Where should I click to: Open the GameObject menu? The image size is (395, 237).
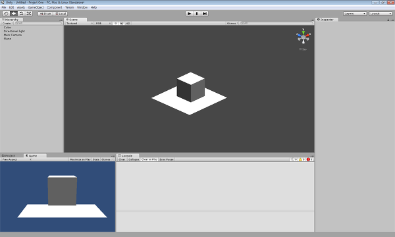pyautogui.click(x=36, y=7)
